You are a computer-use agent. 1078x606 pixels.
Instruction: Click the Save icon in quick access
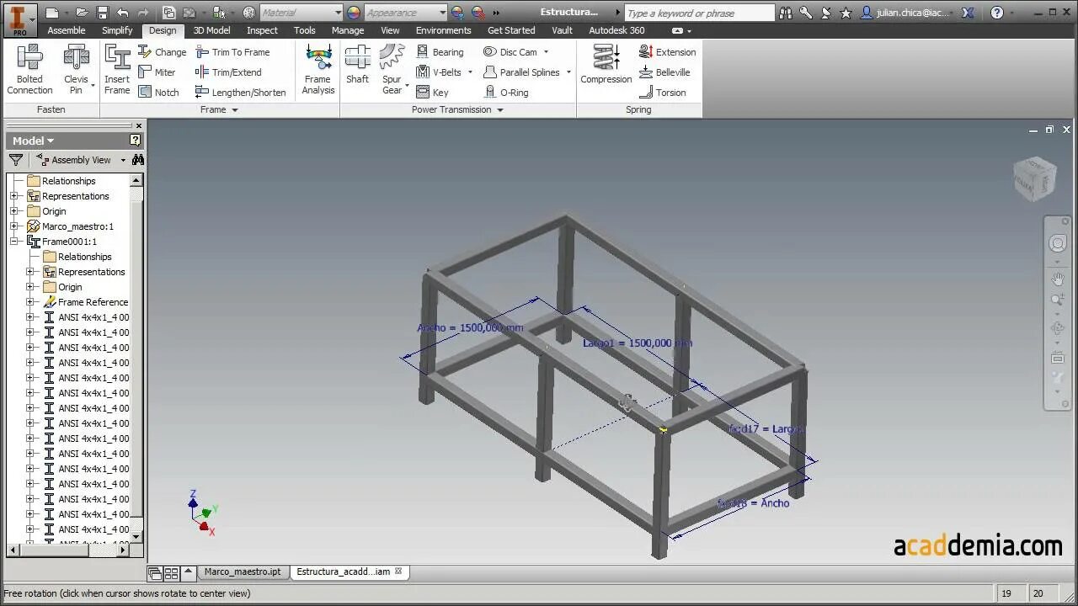coord(103,13)
